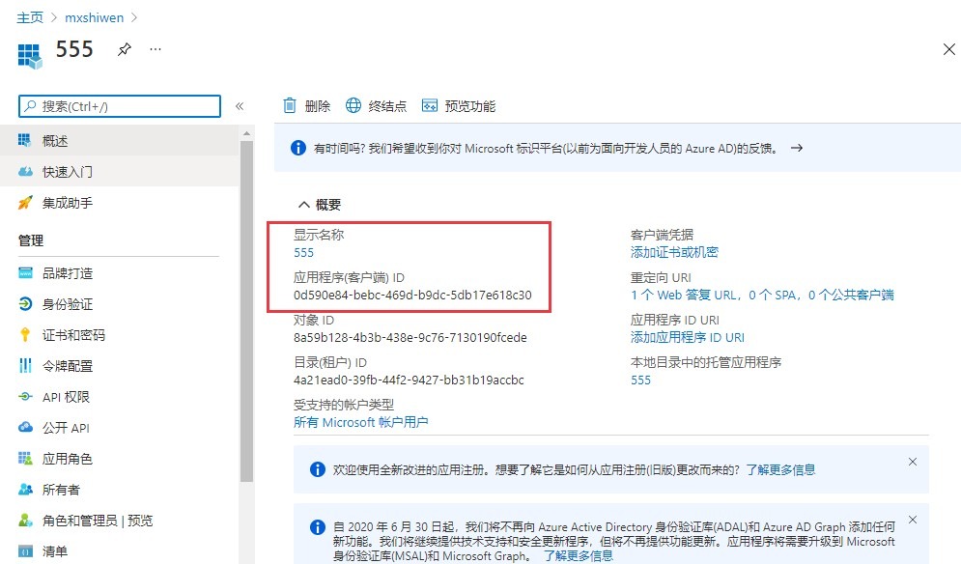Click the 令牌配置 token configuration icon
This screenshot has width=961, height=564.
(x=25, y=366)
